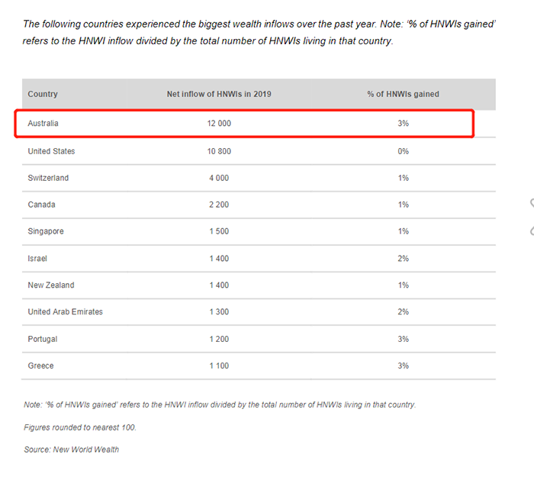Click the Canada country cell
This screenshot has width=534, height=477.
(x=41, y=205)
